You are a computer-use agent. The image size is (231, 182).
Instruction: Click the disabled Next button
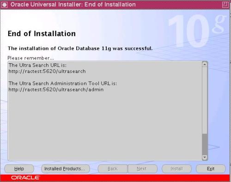coord(143,169)
